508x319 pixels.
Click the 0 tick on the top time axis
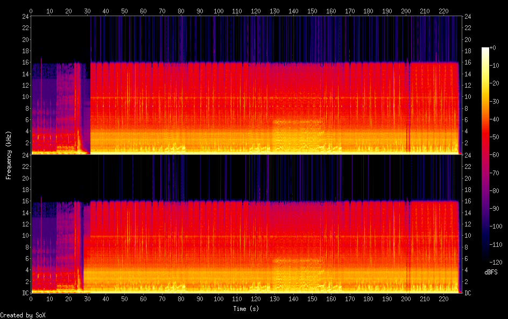pos(31,11)
